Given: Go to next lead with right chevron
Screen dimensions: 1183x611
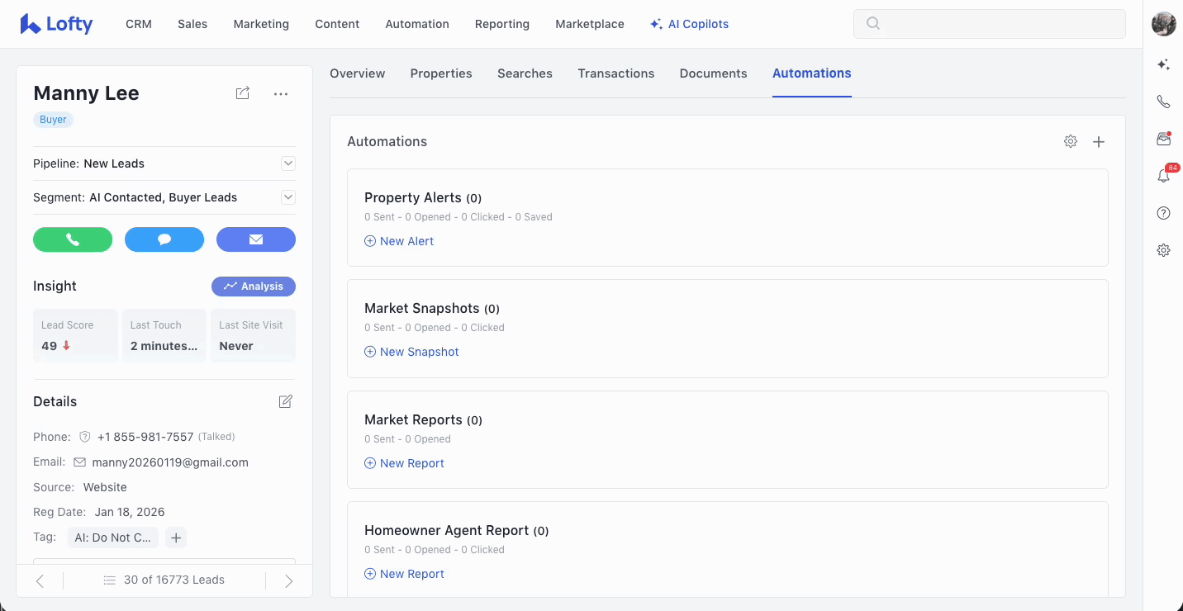Looking at the screenshot, I should tap(288, 580).
